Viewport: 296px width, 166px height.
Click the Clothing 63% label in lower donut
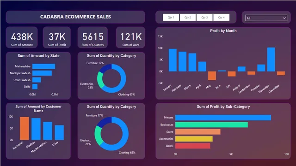(x=127, y=153)
